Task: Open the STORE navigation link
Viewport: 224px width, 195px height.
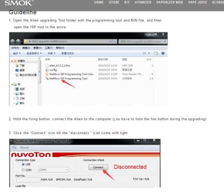Action: pos(114,3)
